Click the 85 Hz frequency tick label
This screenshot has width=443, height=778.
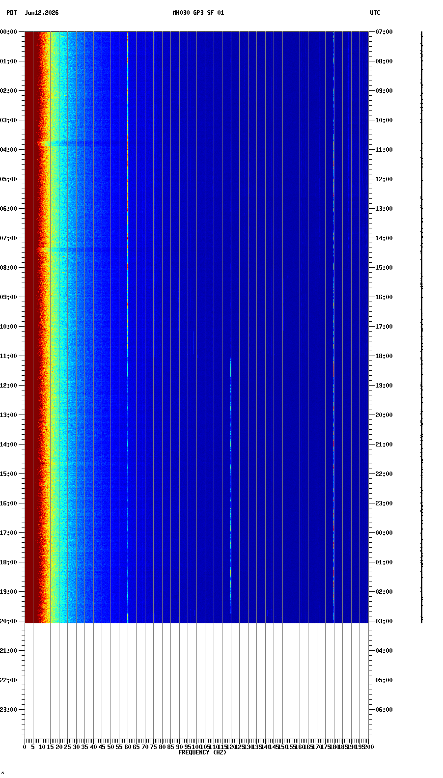click(170, 747)
